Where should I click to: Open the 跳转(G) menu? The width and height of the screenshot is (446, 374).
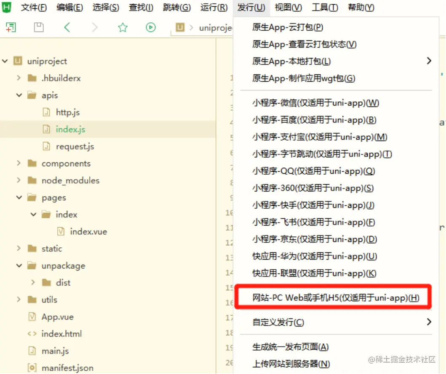tap(176, 8)
